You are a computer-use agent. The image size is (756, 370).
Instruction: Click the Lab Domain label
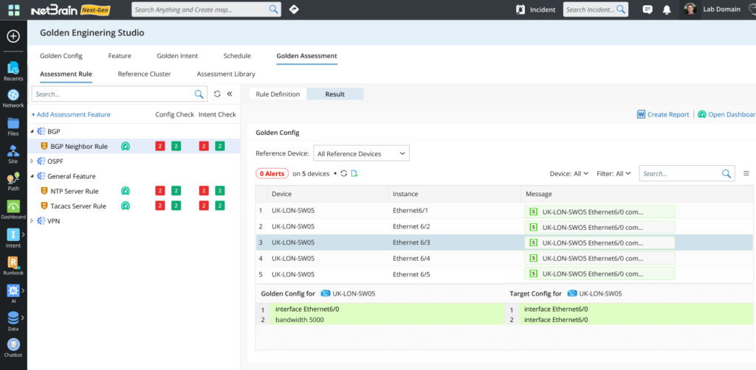pos(721,9)
